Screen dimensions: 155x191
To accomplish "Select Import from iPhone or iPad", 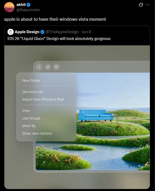I will pyautogui.click(x=43, y=100).
